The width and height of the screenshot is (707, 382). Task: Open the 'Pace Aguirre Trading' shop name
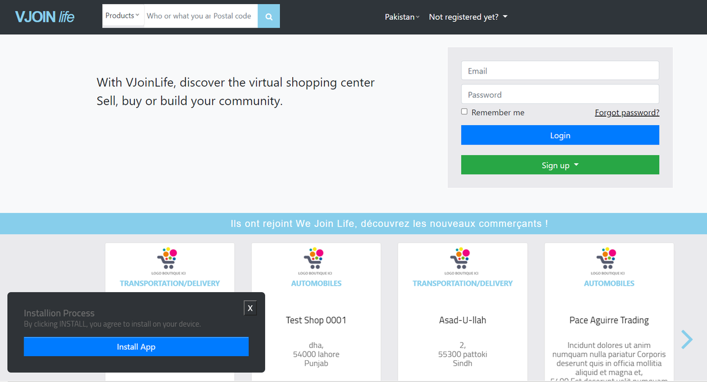pos(609,320)
